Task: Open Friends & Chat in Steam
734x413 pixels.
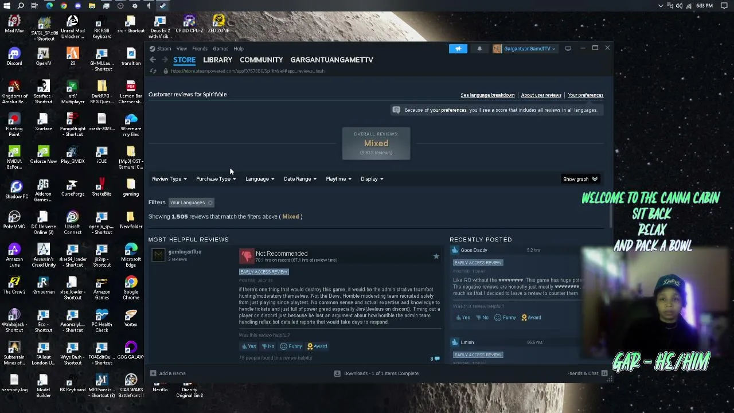Action: [x=587, y=373]
